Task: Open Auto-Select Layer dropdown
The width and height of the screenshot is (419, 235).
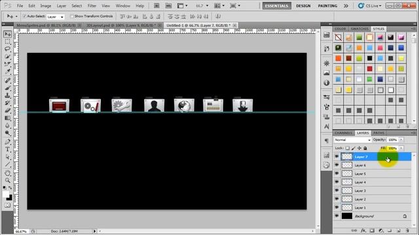Action: point(56,16)
